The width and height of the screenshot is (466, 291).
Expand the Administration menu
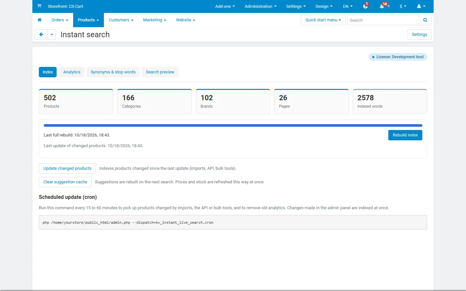click(x=261, y=6)
